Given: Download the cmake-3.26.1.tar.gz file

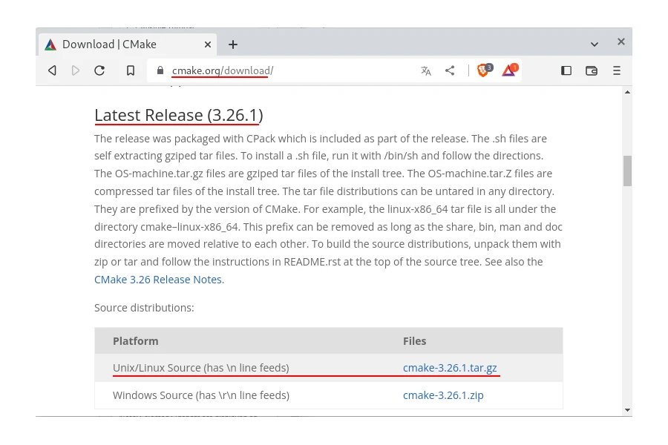Looking at the screenshot, I should click(x=450, y=368).
